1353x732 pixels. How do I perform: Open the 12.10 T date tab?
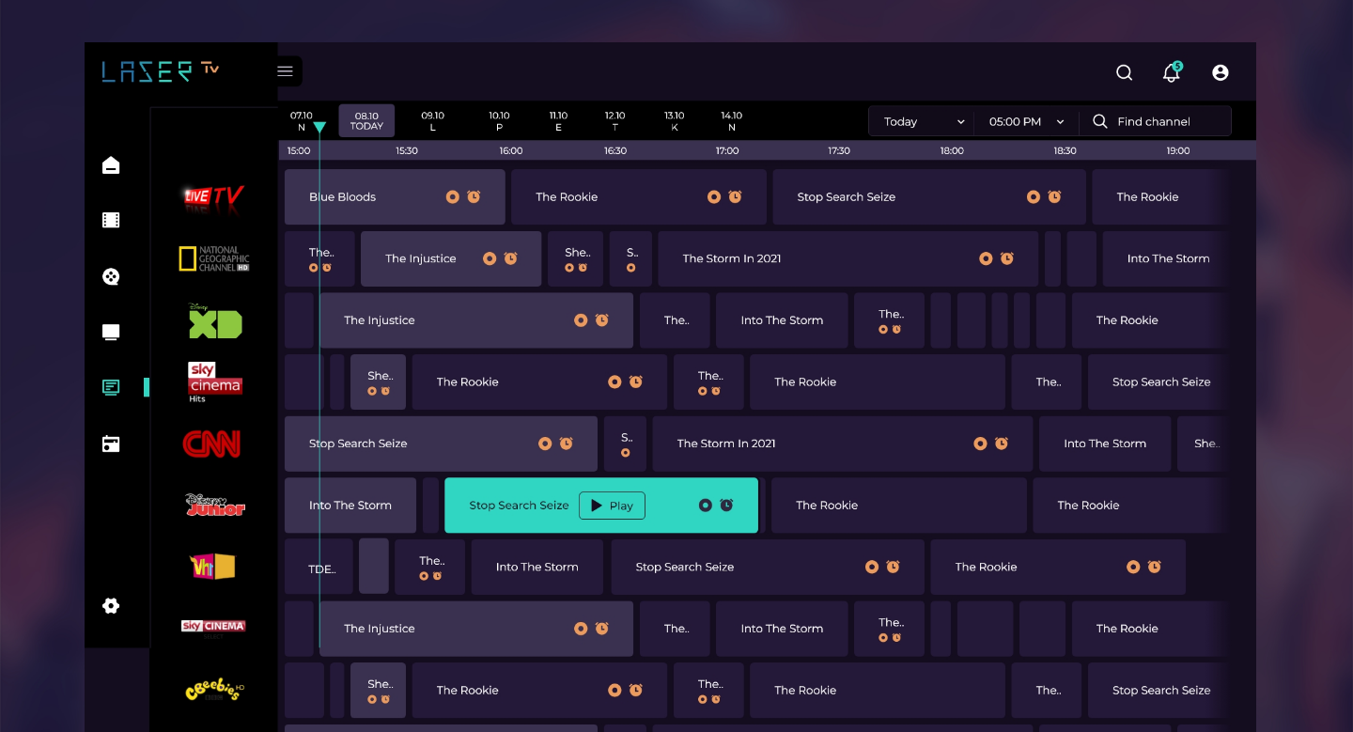pos(615,121)
